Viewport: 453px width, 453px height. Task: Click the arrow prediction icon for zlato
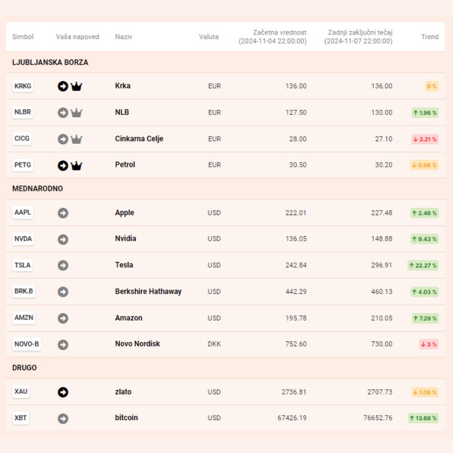[x=63, y=392]
